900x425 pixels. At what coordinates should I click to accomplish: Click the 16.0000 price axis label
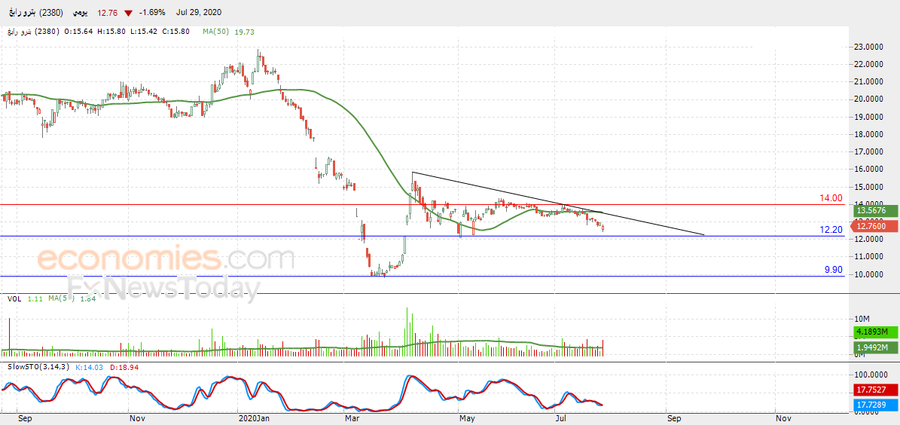point(869,170)
